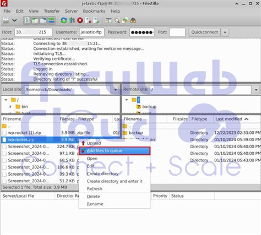Open the Site Manager icon
261x235 pixels.
pyautogui.click(x=6, y=20)
